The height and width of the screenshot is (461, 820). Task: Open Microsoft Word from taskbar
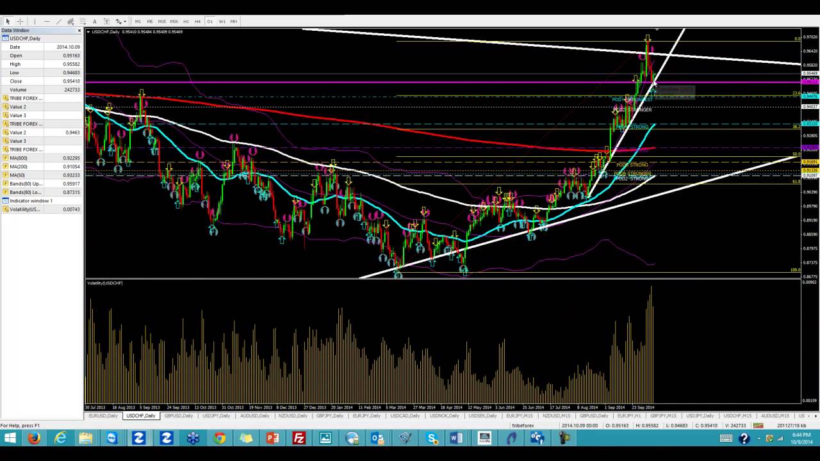456,439
